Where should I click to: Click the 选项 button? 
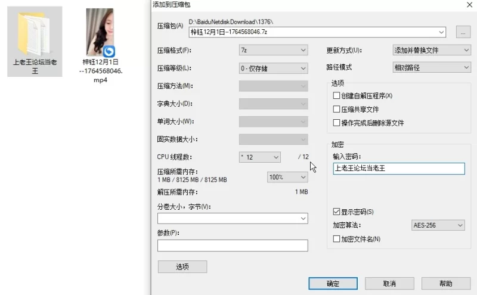[182, 266]
